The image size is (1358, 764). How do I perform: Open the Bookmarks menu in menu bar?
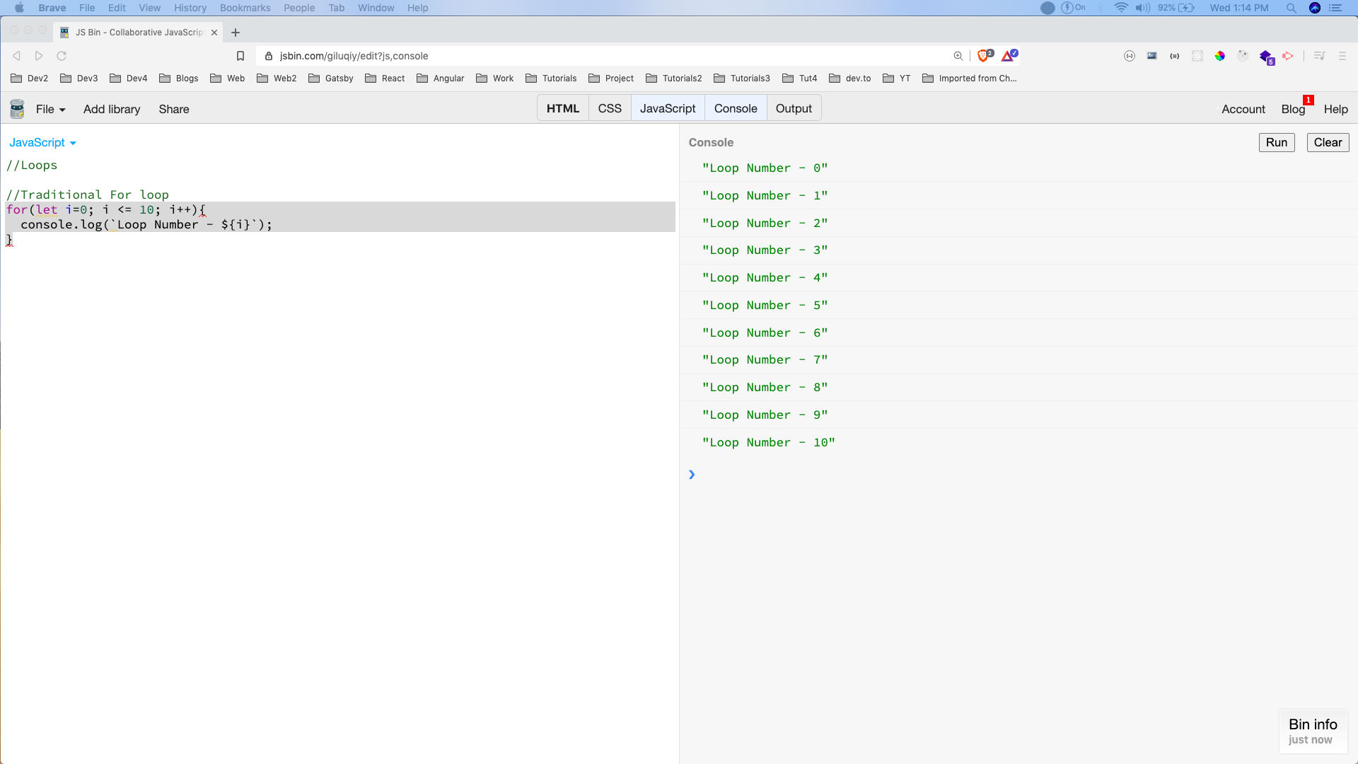[245, 8]
